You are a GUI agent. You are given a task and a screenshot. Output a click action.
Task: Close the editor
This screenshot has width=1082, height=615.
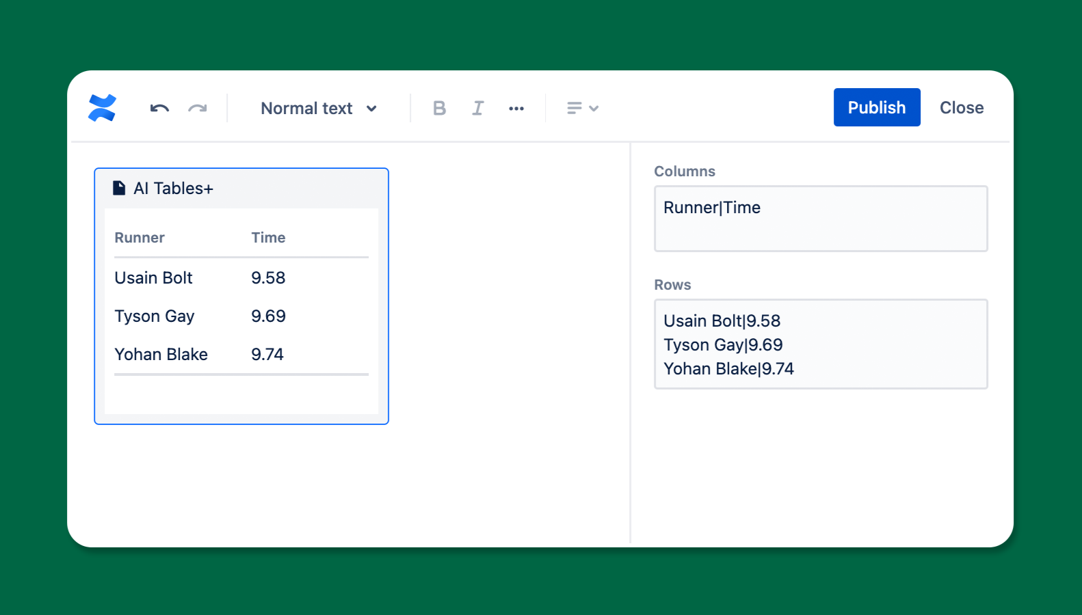tap(961, 107)
